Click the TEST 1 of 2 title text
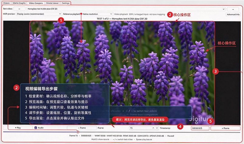Viewport: 244px width, 144px height. point(122,19)
